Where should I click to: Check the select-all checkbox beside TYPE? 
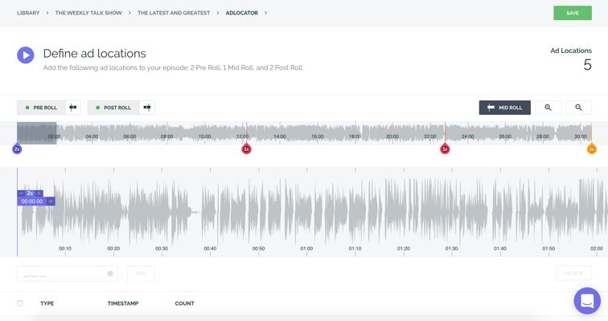[20, 303]
